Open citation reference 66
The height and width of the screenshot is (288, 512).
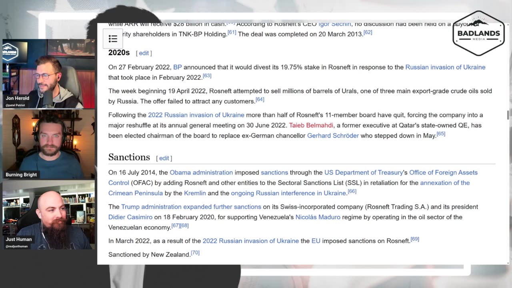pos(352,191)
